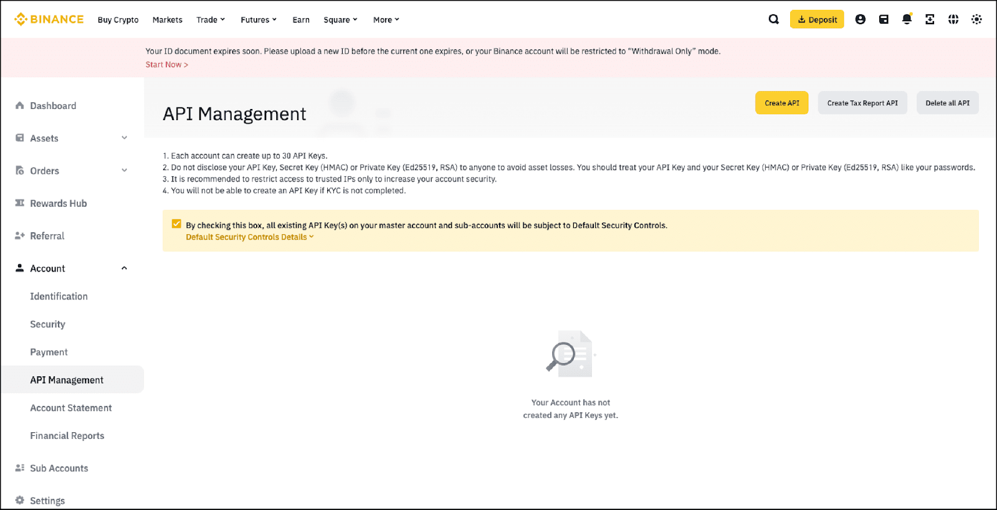The width and height of the screenshot is (997, 510).
Task: Open Referral from the sidebar icon
Action: point(20,236)
